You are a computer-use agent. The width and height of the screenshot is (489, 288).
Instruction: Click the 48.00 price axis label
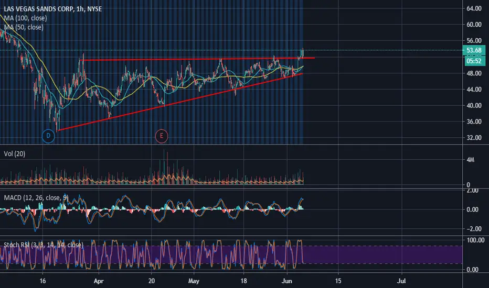pos(474,73)
